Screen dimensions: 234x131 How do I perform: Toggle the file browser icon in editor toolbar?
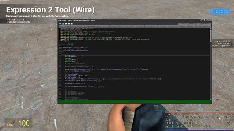coord(60,24)
